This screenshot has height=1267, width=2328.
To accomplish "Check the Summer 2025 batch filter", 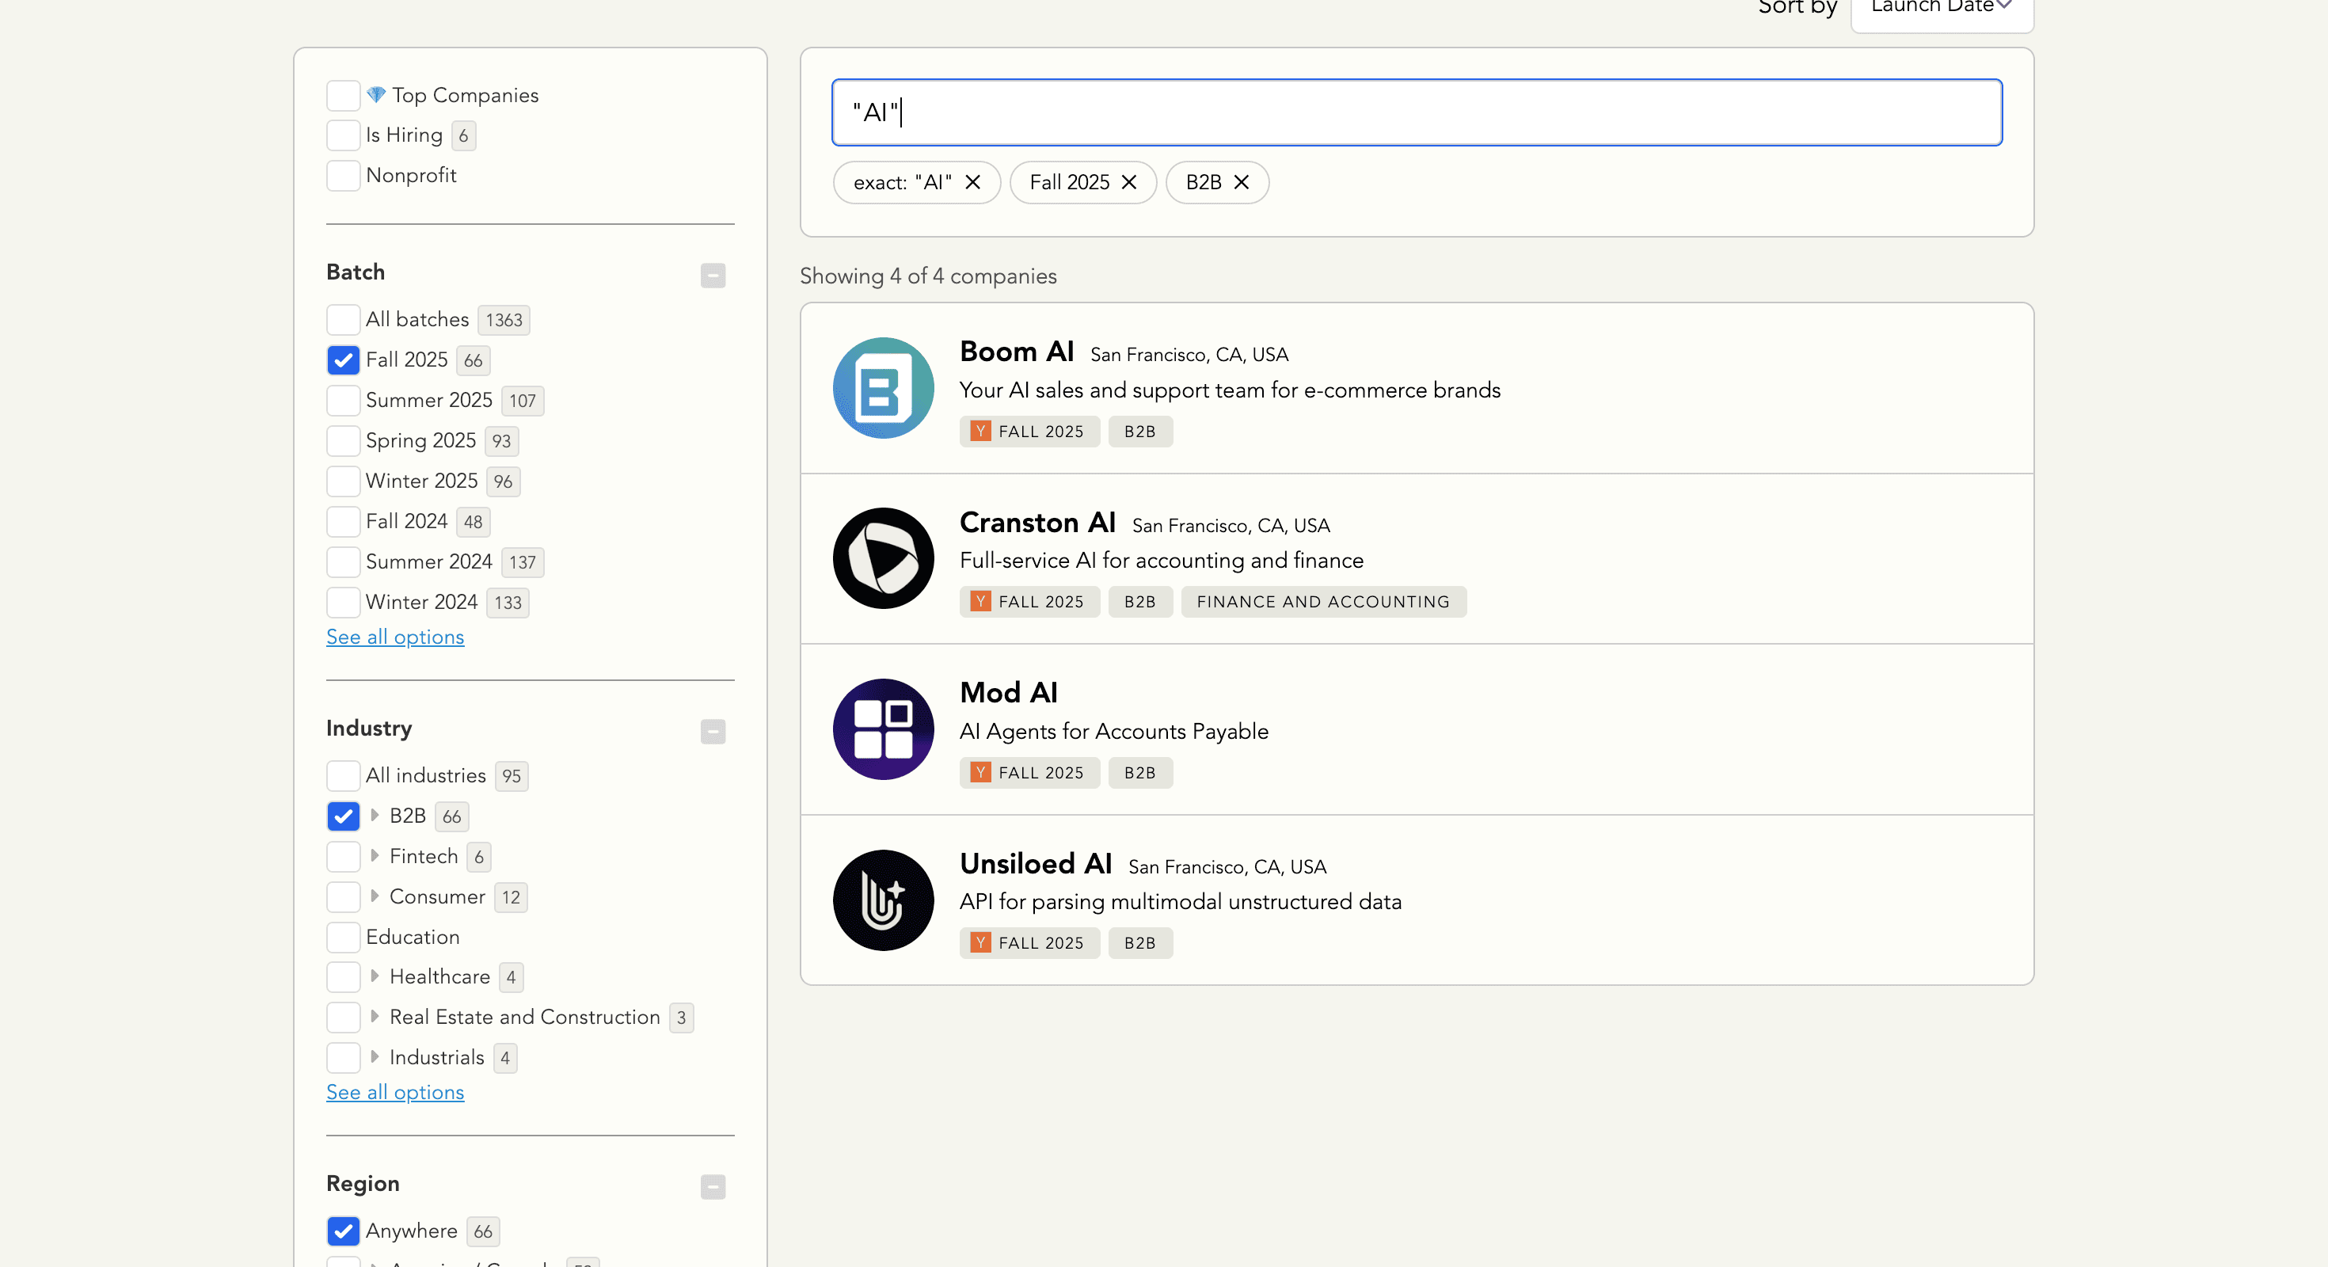I will pyautogui.click(x=343, y=401).
